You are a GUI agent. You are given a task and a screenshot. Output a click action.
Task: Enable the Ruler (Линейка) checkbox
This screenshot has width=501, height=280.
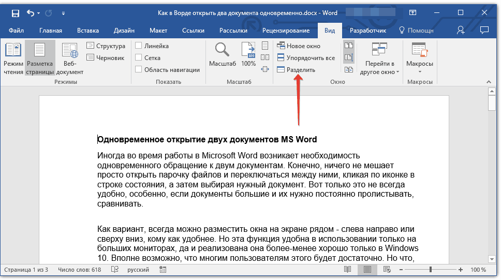click(139, 46)
